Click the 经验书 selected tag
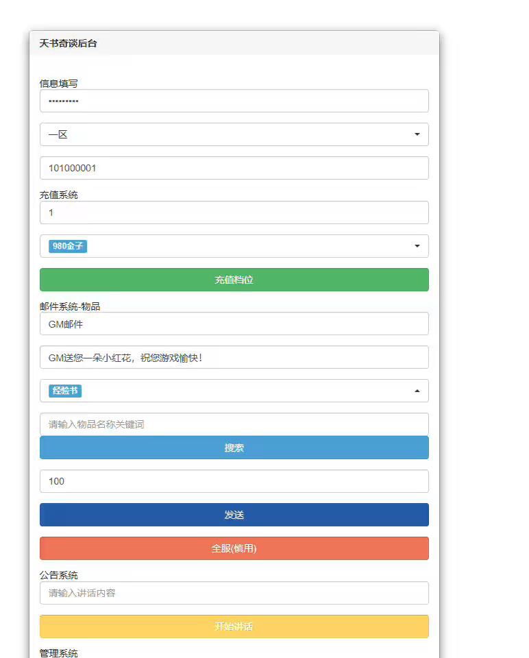 coord(65,391)
